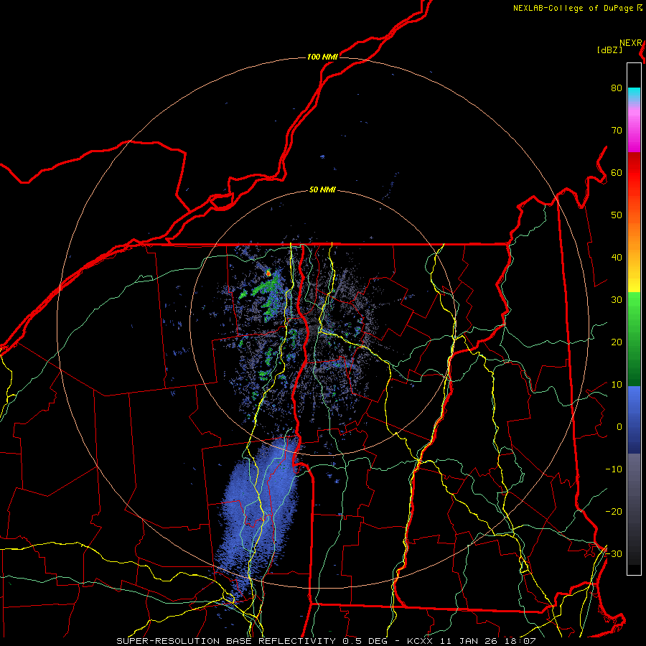Click the 70 value on dBZ scale
Image resolution: width=646 pixels, height=646 pixels.
617,130
